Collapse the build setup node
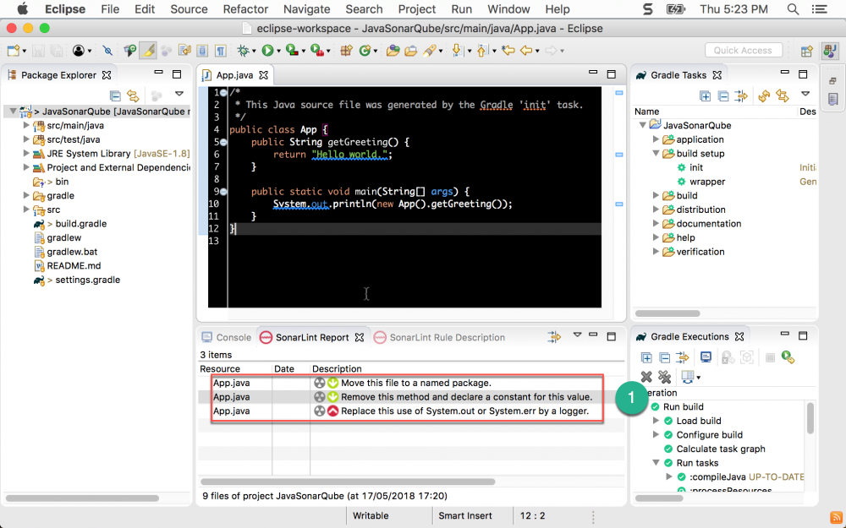This screenshot has height=528, width=846. click(x=655, y=153)
